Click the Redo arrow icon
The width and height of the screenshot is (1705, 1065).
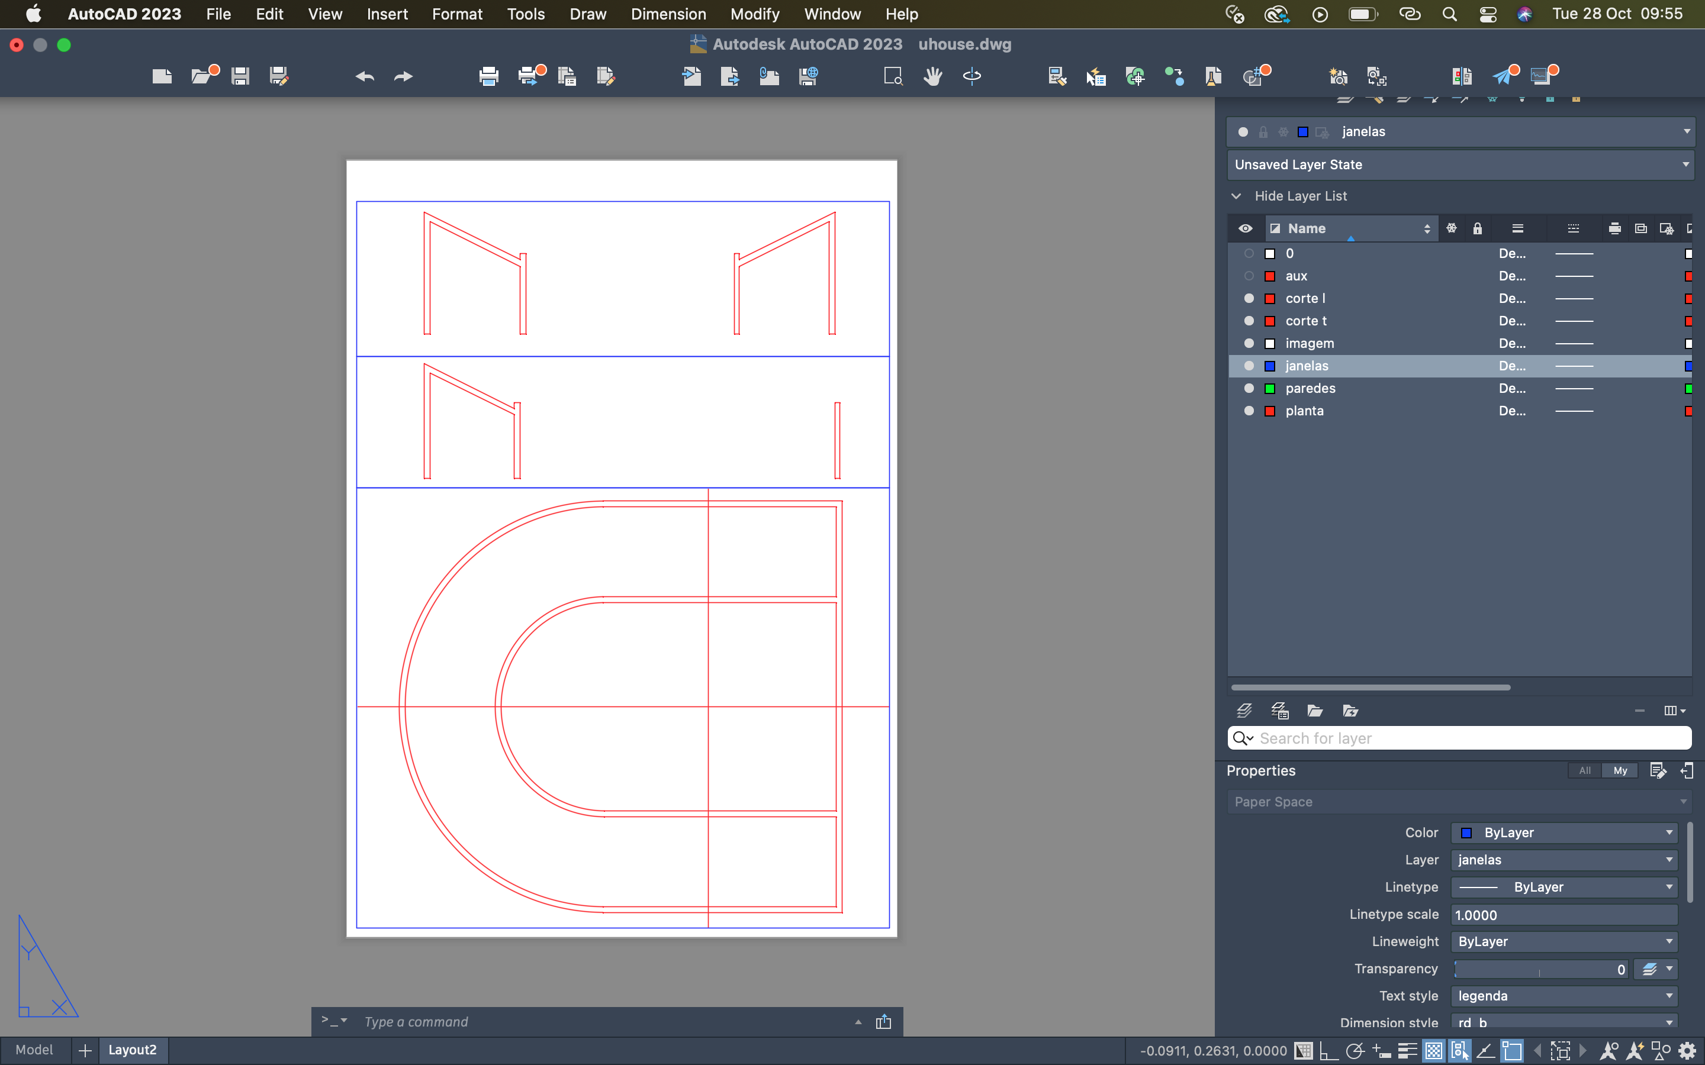pyautogui.click(x=403, y=76)
